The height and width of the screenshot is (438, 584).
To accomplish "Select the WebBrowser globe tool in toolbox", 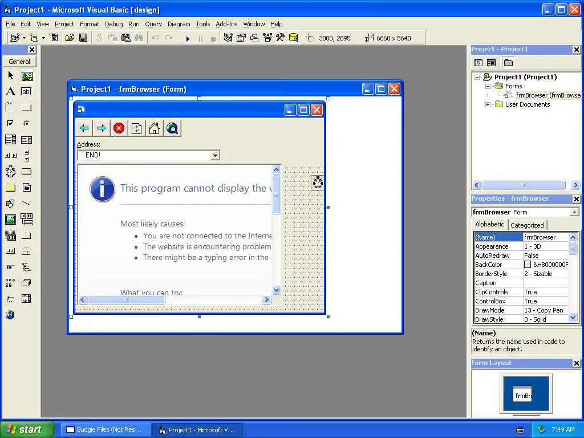I will pos(10,315).
